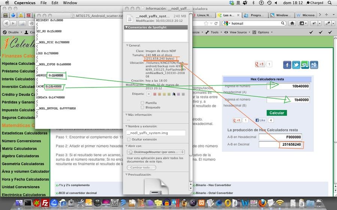Click the Cambiar todo... button

coord(142,167)
